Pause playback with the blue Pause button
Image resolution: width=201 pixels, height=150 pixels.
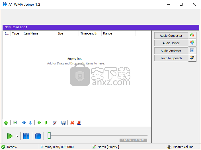click(26, 136)
